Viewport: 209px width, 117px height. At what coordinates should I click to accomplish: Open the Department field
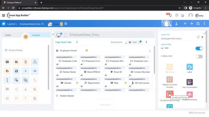tap(92, 83)
